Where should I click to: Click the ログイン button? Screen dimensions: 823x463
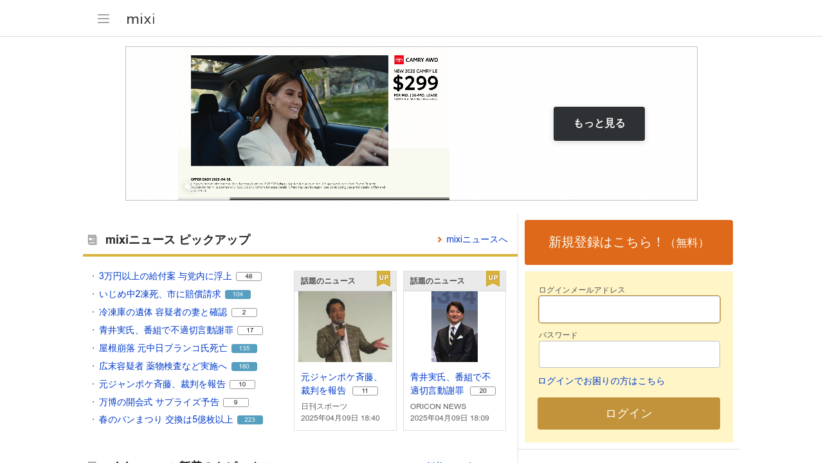[x=629, y=413]
